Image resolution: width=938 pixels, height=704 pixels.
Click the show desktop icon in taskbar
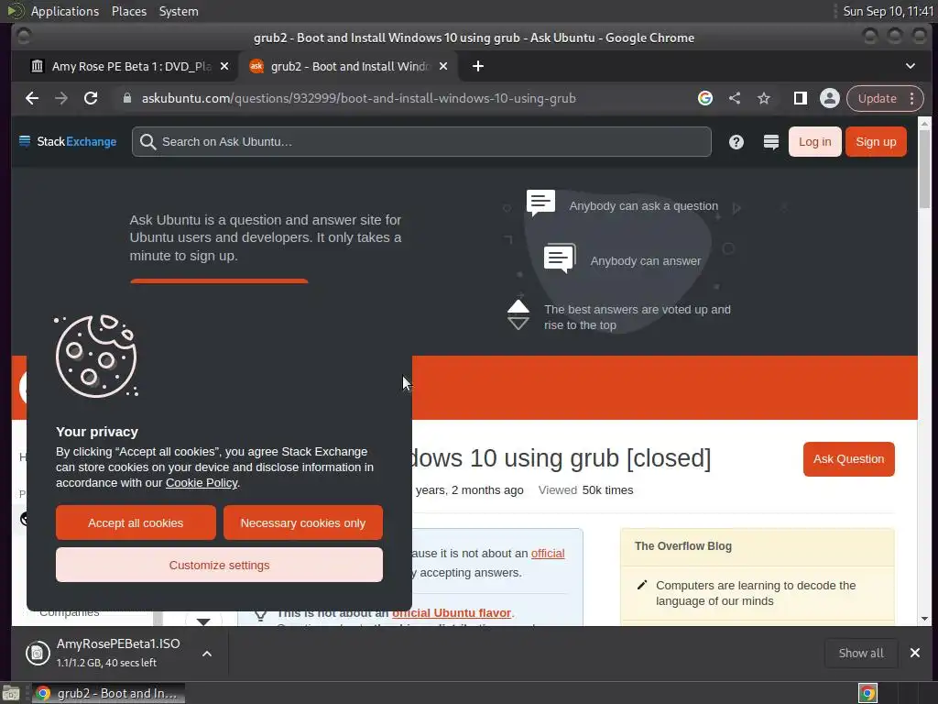tap(11, 693)
